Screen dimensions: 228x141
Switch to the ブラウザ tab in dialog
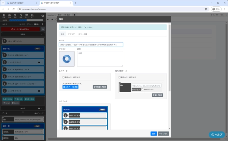pos(71,34)
